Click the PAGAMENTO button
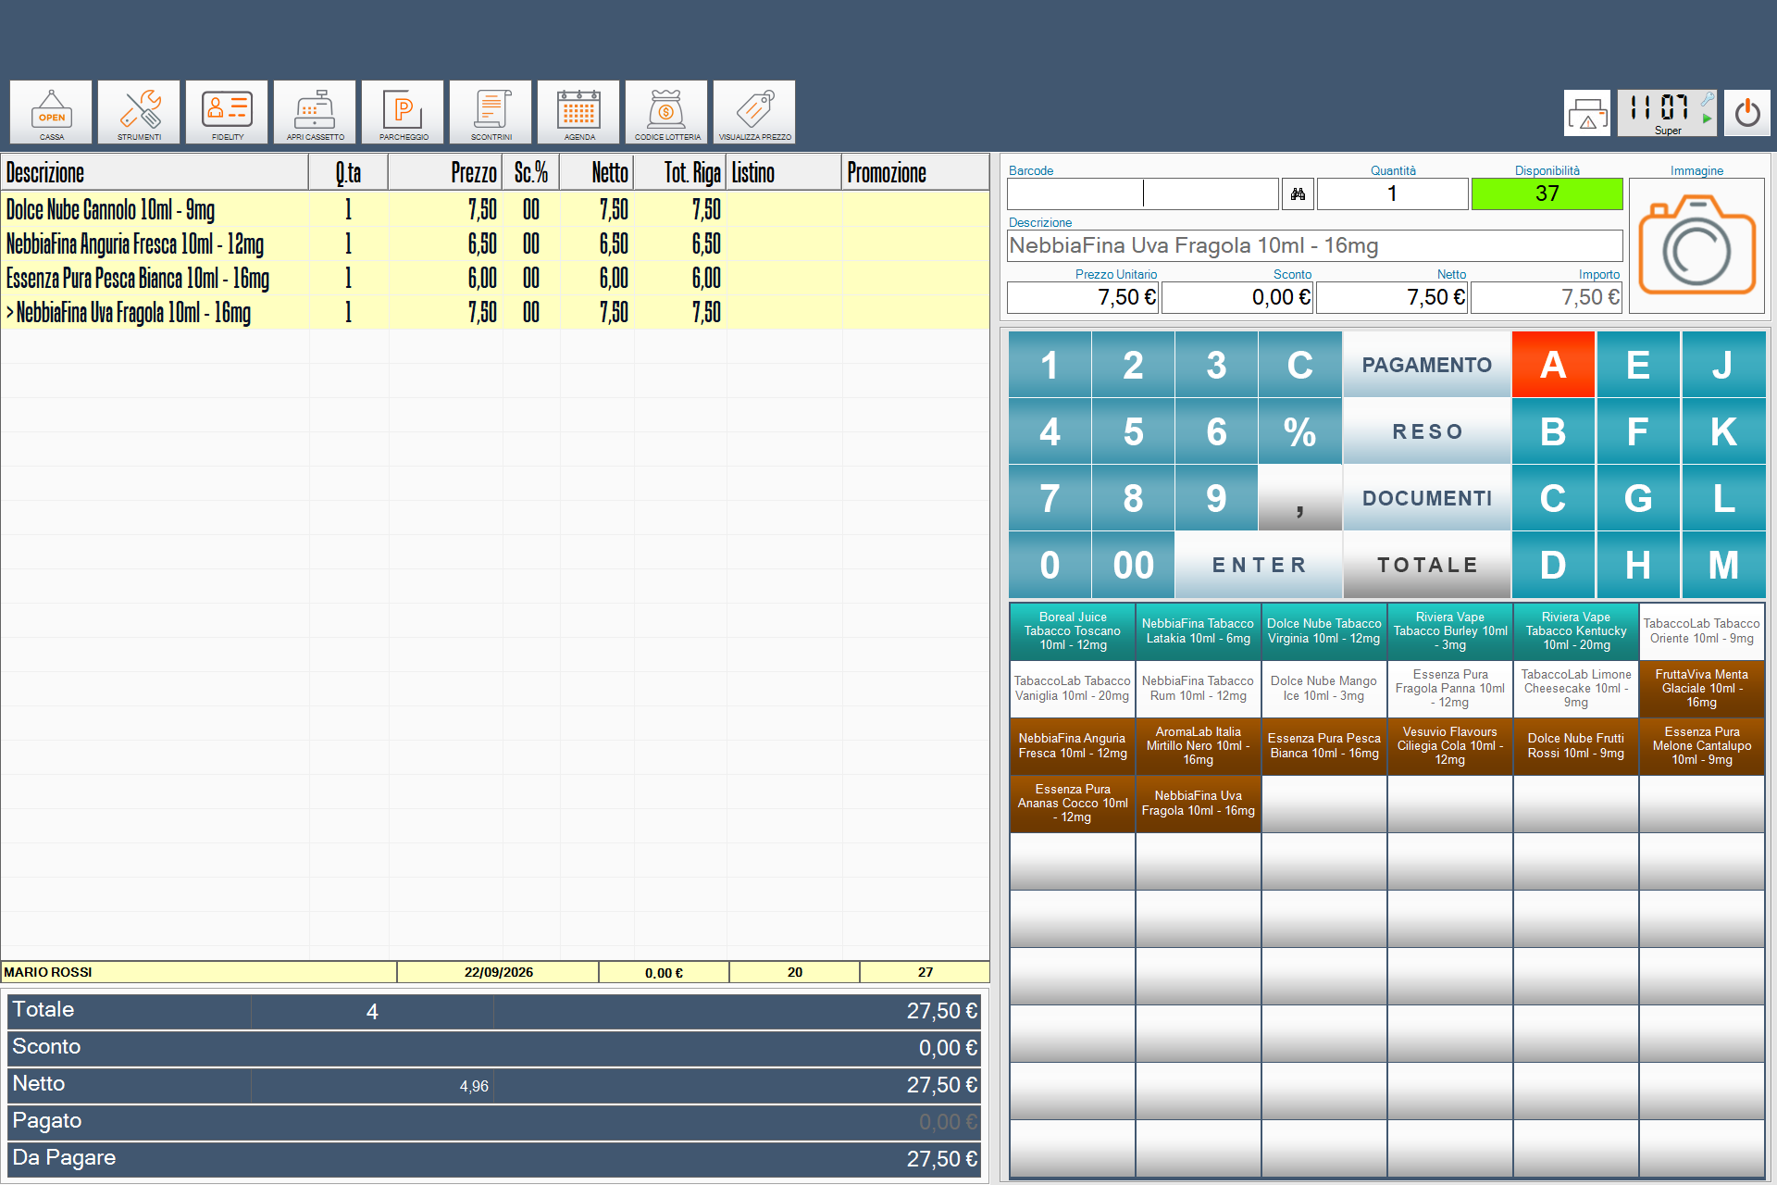The image size is (1777, 1185). point(1426,365)
